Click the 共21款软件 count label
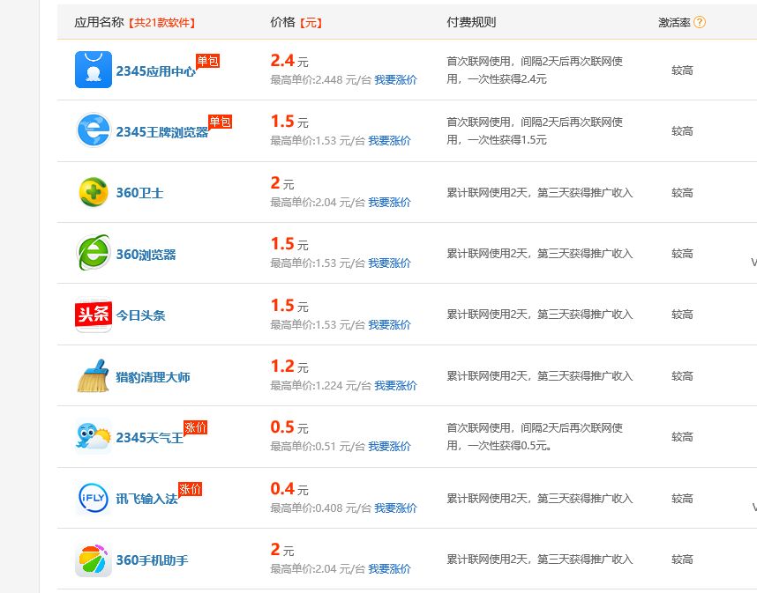 pyautogui.click(x=161, y=23)
